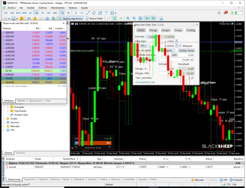Select the equidistant channel tool
The image size is (246, 188).
(94, 13)
